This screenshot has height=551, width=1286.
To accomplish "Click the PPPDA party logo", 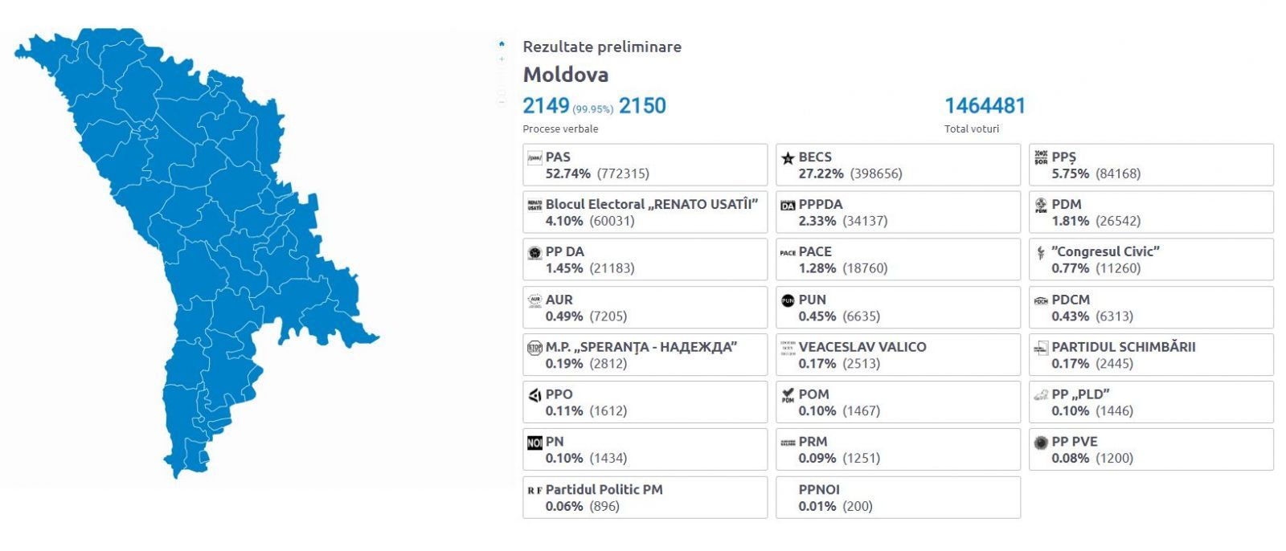I will 788,205.
